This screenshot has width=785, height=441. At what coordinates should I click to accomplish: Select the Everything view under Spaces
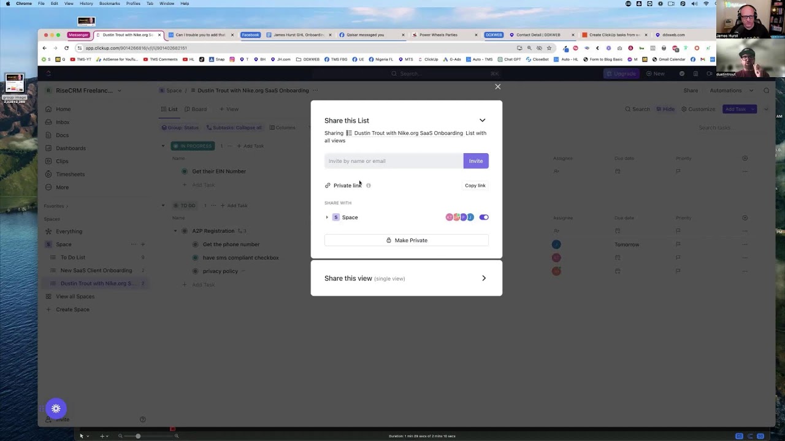[69, 231]
